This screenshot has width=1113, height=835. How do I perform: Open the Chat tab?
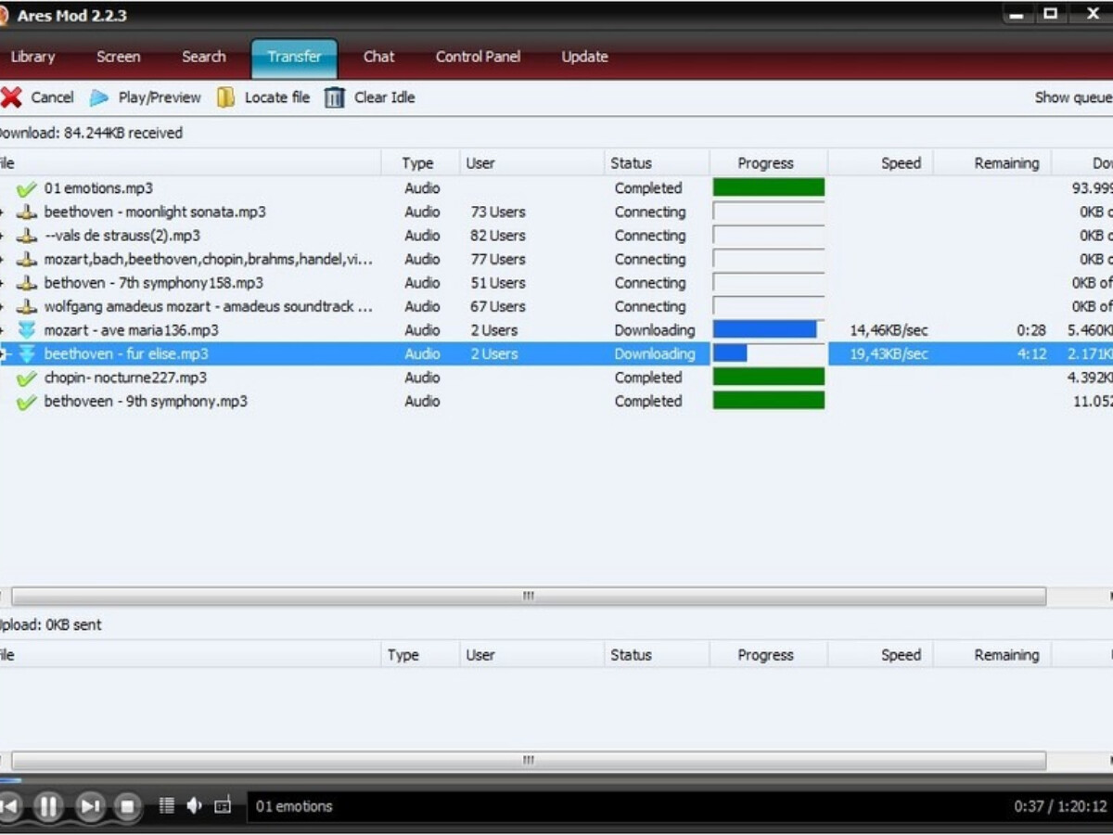[378, 57]
